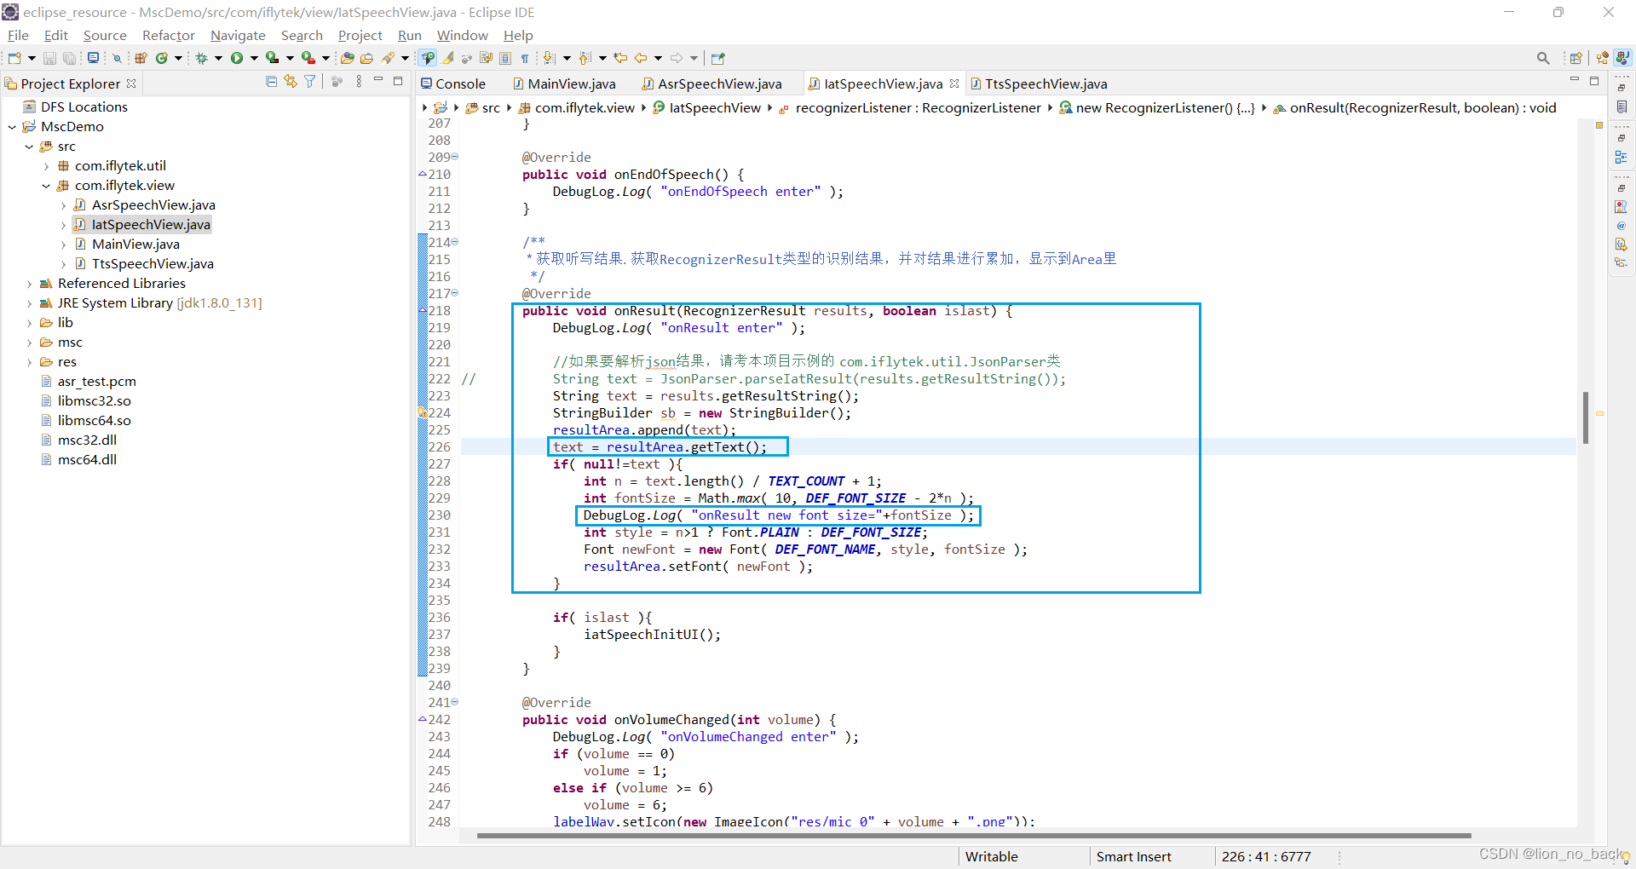Fold the method at line 209
This screenshot has width=1636, height=869.
(x=455, y=157)
